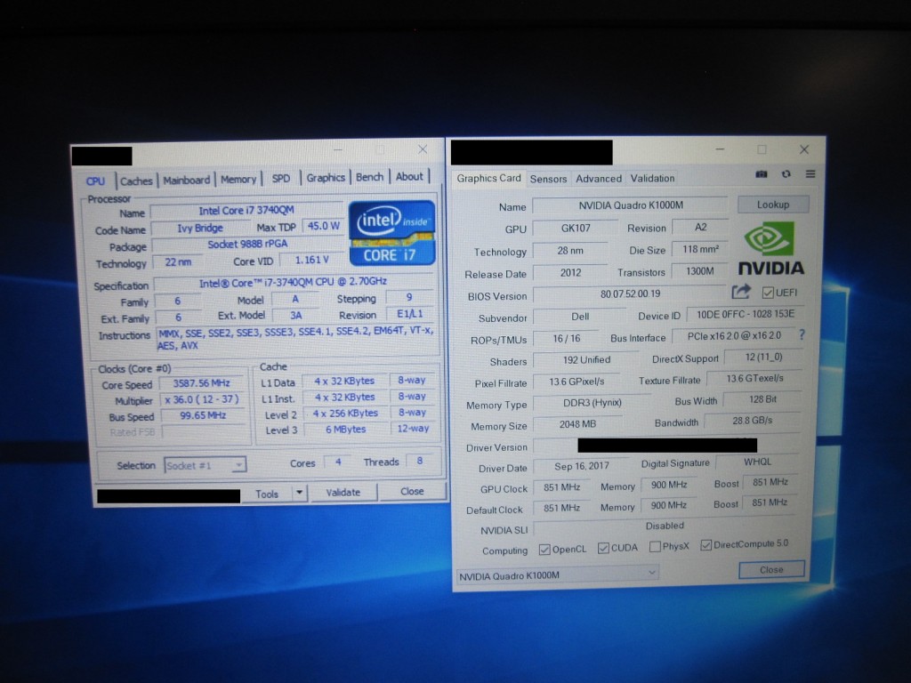Click the Threads value 8
The height and width of the screenshot is (683, 911).
pyautogui.click(x=420, y=462)
